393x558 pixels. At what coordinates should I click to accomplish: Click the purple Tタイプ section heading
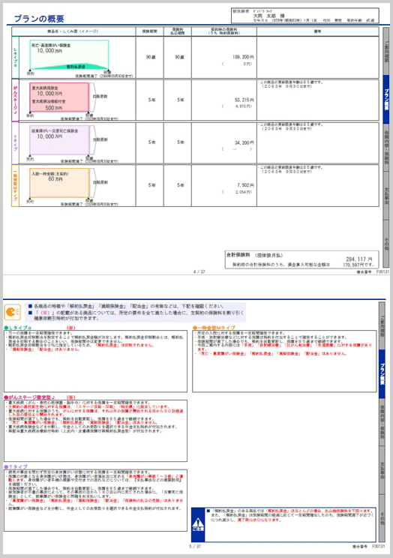(16, 466)
